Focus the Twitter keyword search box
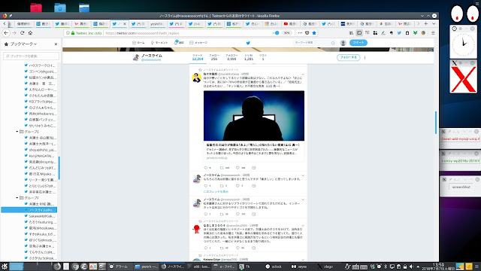This screenshot has height=271, width=481. click(x=314, y=43)
